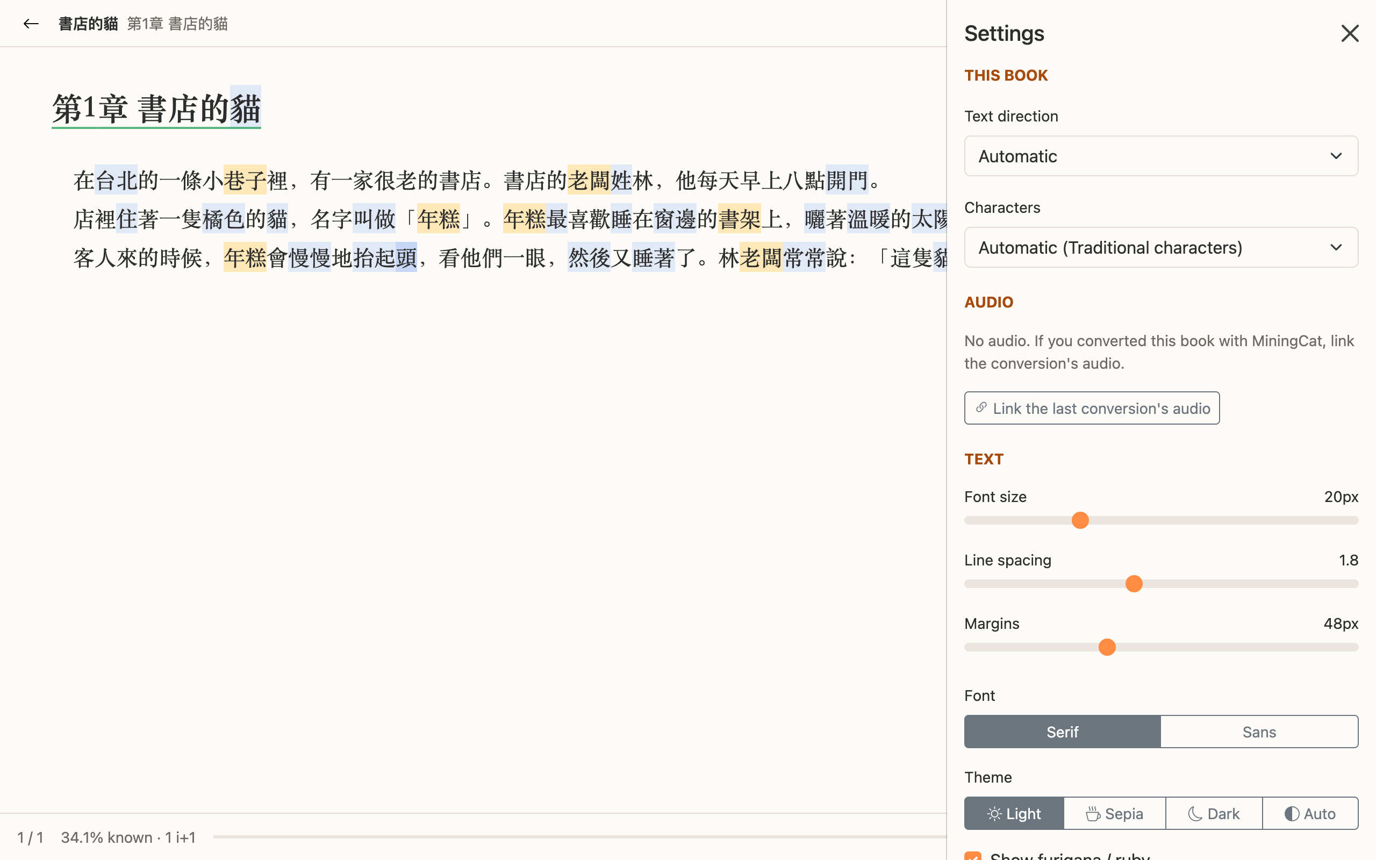The width and height of the screenshot is (1376, 860).
Task: Click the reading progress bar
Action: click(x=579, y=837)
